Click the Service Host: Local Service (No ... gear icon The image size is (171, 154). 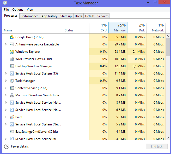12,110
